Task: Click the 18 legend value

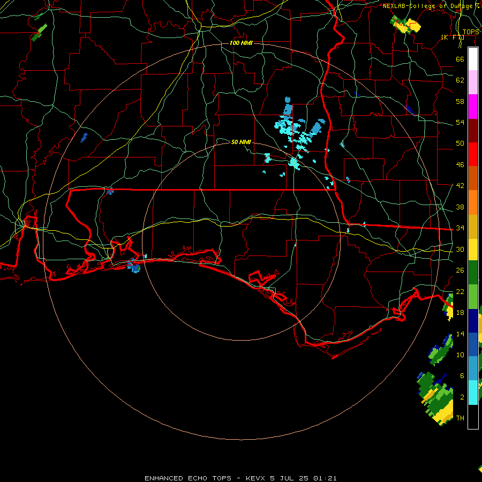Action: click(460, 313)
